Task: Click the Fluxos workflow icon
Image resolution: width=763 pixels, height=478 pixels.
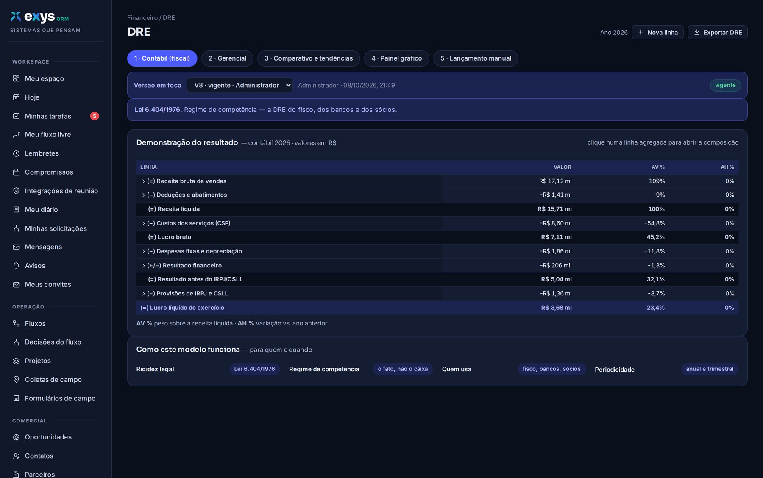Action: point(16,324)
